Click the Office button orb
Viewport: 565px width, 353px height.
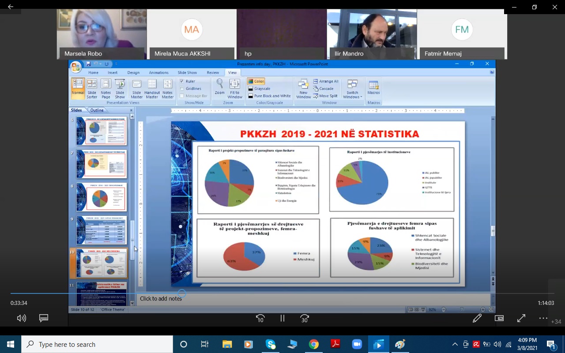click(x=76, y=66)
